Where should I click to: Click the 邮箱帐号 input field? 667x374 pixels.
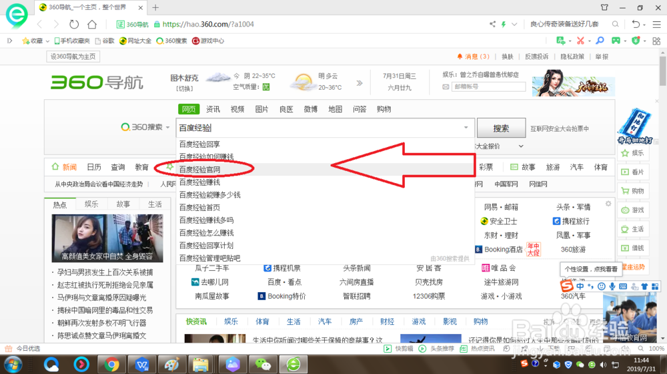pos(488,87)
